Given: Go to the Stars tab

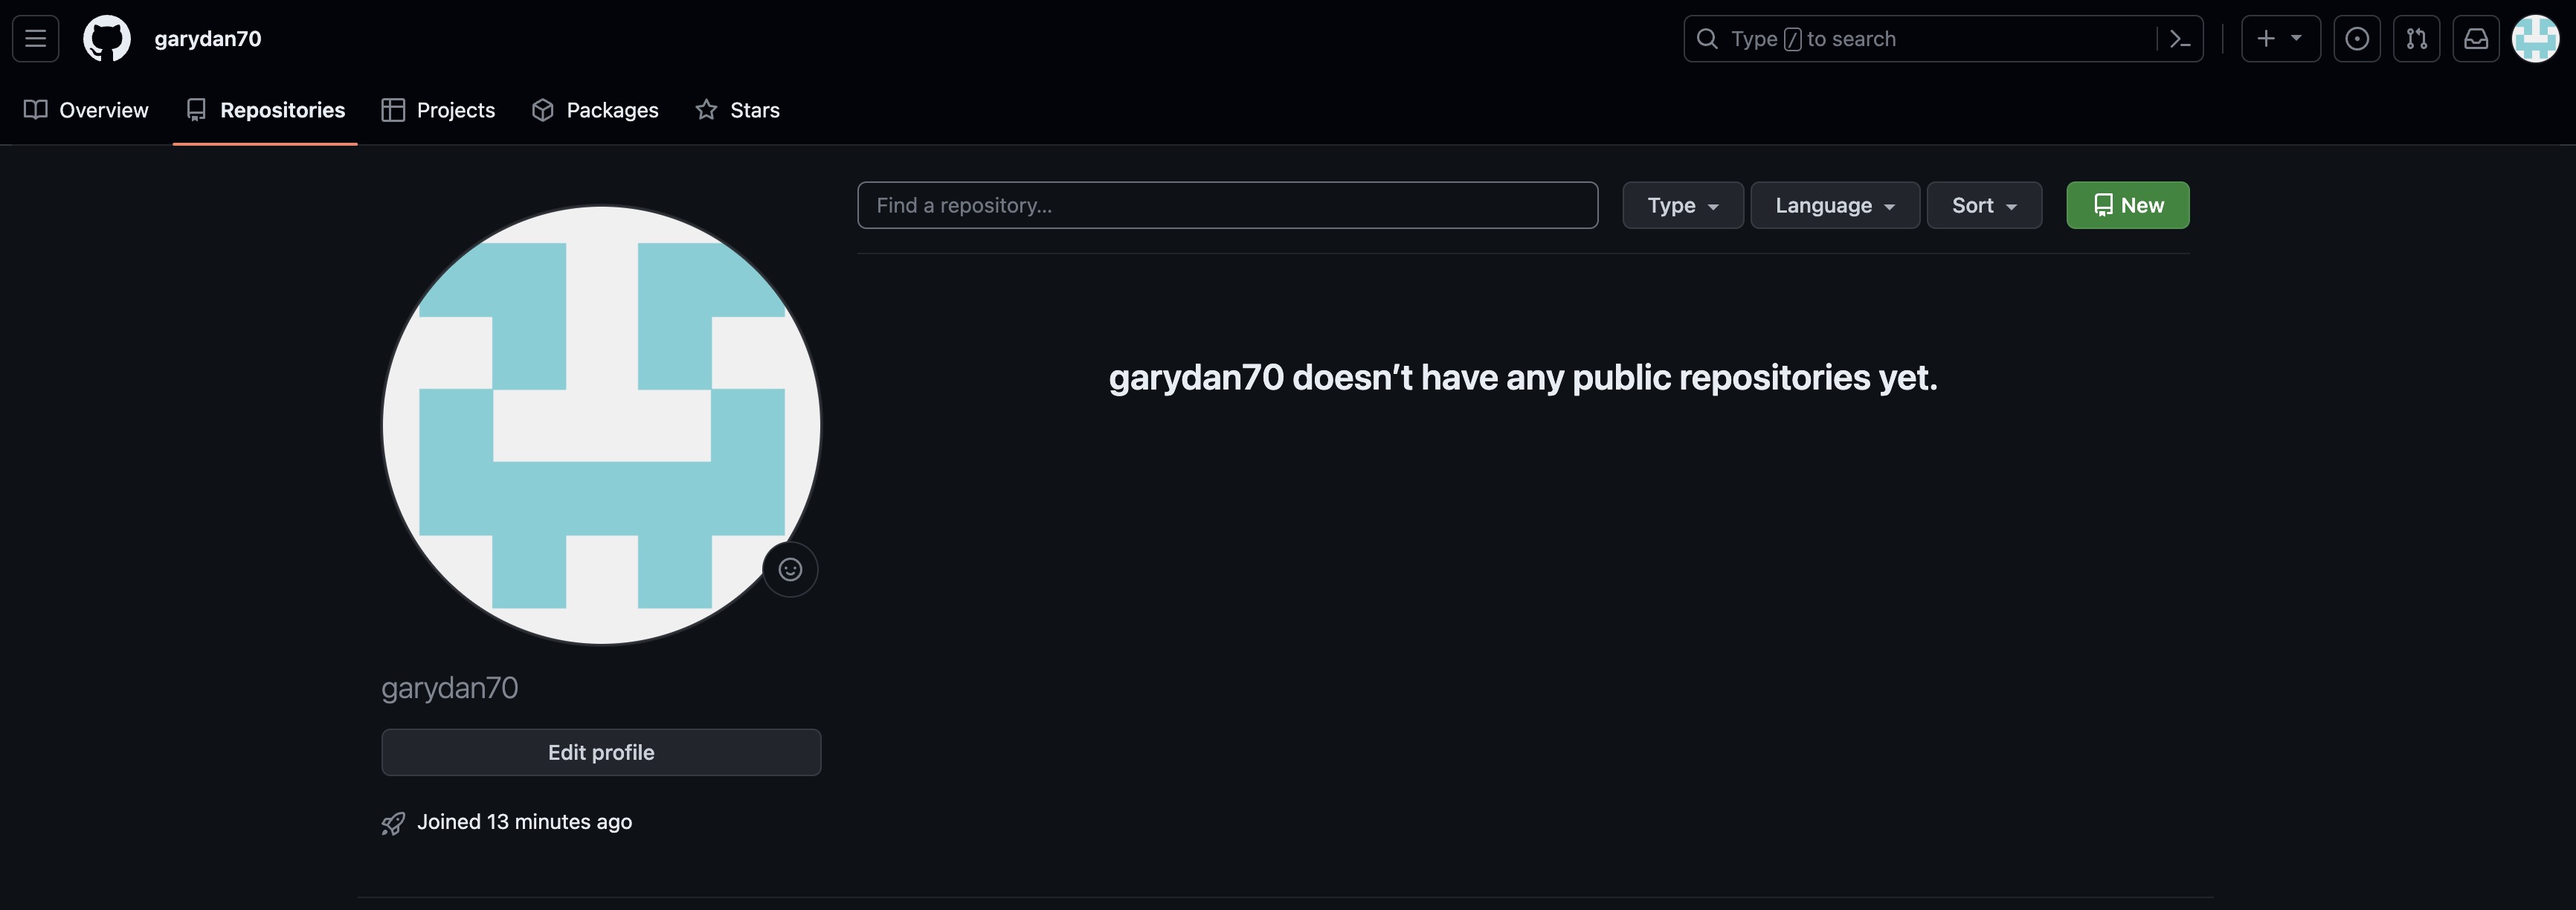Looking at the screenshot, I should pyautogui.click(x=738, y=110).
